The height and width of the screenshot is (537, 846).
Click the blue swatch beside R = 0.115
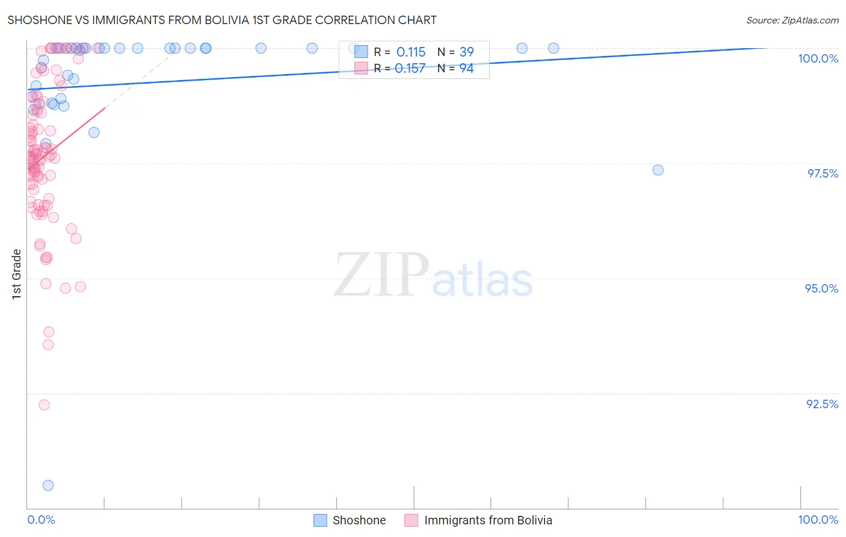(x=361, y=52)
